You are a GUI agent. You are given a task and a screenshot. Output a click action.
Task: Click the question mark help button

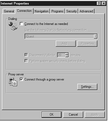click(99, 3)
